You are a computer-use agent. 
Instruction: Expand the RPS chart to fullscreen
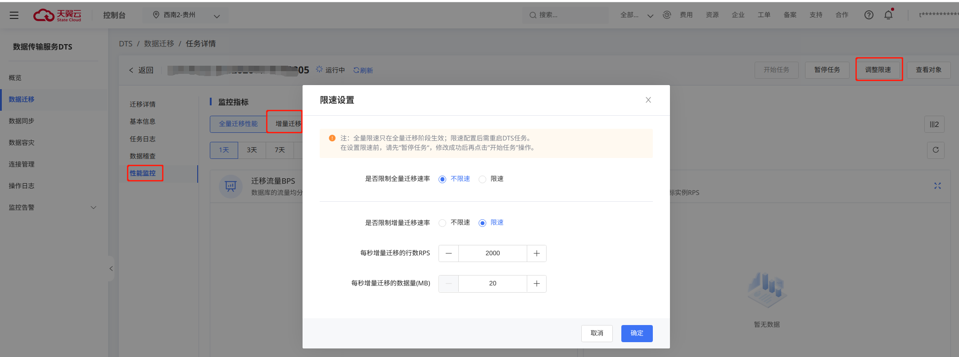point(937,185)
